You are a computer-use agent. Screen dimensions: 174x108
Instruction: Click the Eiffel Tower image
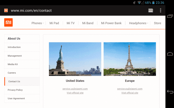pyautogui.click(x=130, y=59)
